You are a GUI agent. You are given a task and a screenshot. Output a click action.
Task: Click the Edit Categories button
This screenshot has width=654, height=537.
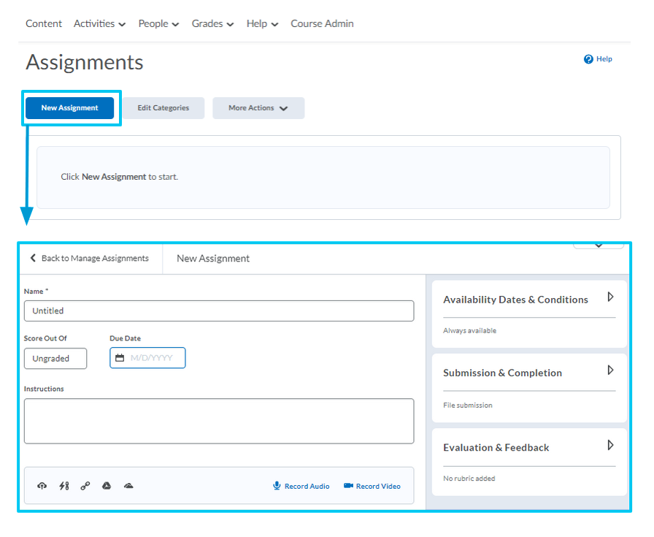click(x=163, y=108)
